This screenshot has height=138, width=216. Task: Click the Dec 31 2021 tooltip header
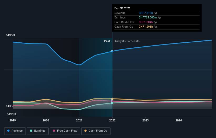(x=122, y=8)
